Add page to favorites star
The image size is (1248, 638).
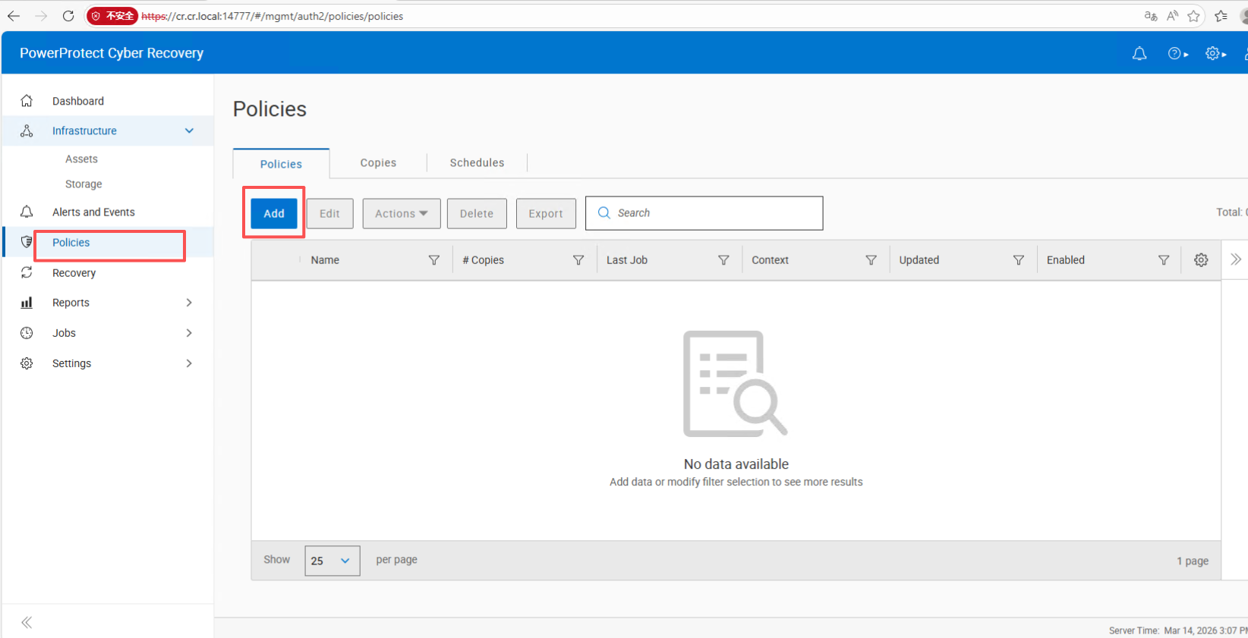[x=1194, y=16]
